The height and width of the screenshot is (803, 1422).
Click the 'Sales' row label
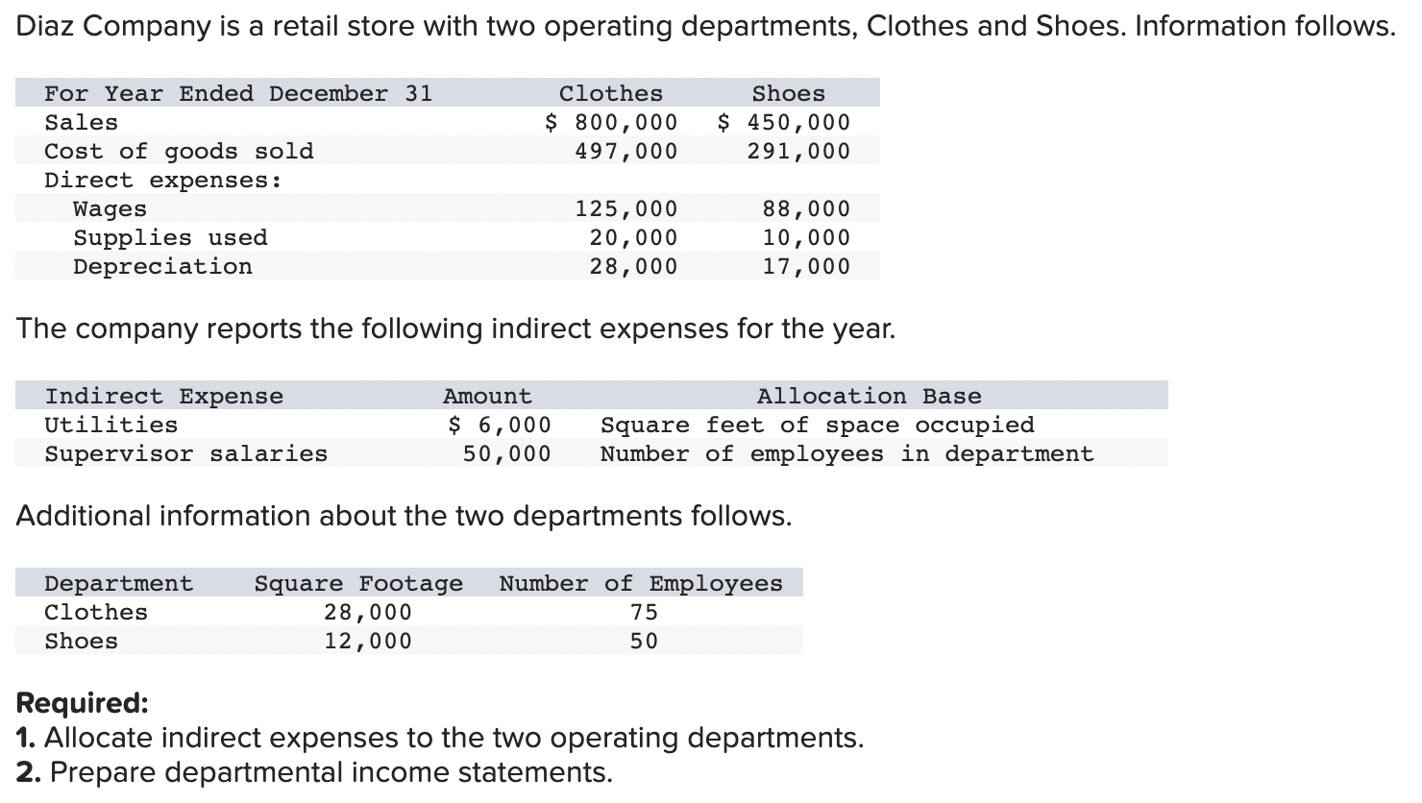point(82,122)
